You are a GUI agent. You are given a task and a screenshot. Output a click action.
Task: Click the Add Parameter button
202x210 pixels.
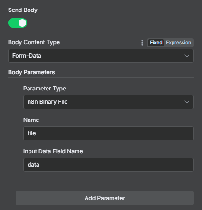(105, 198)
